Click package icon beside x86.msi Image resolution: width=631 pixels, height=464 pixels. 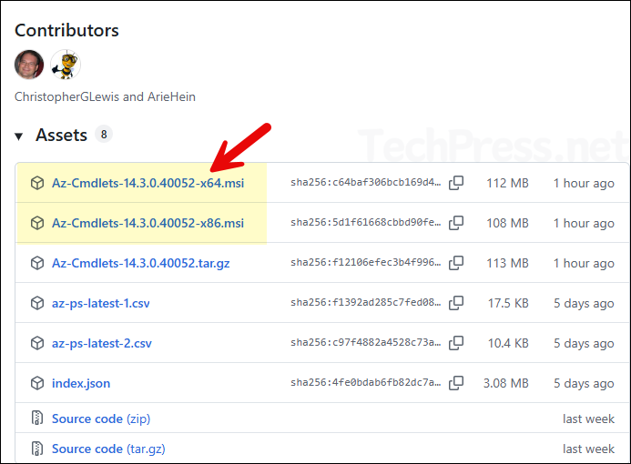pos(37,223)
